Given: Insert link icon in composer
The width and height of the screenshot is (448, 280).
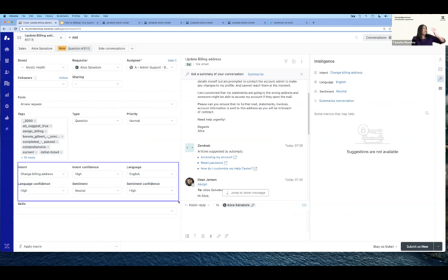Looking at the screenshot, I should pyautogui.click(x=218, y=236).
